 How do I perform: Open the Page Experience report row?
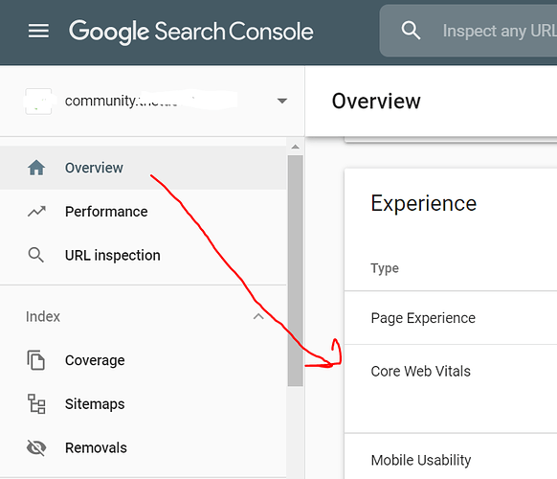pos(451,318)
